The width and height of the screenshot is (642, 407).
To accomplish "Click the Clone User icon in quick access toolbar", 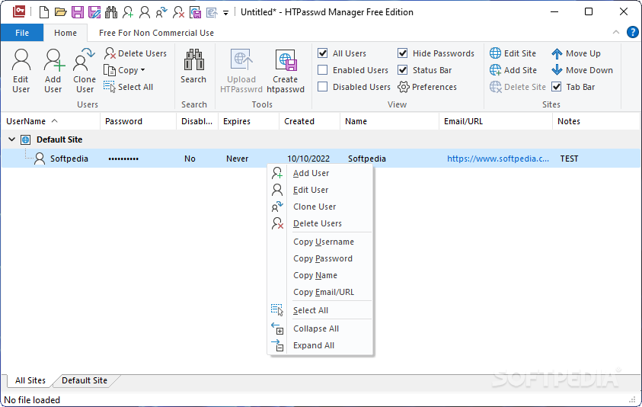I will [161, 12].
